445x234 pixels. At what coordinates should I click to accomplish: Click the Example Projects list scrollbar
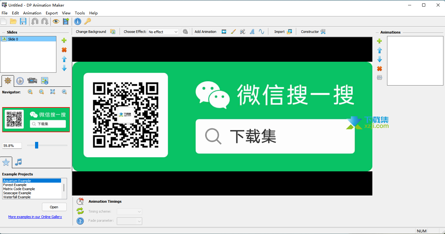click(x=64, y=188)
